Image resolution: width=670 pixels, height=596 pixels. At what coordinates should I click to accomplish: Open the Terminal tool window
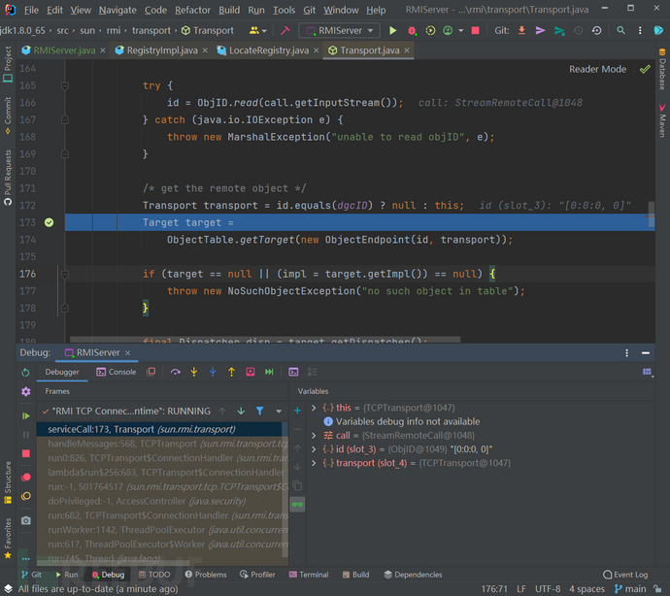(309, 575)
